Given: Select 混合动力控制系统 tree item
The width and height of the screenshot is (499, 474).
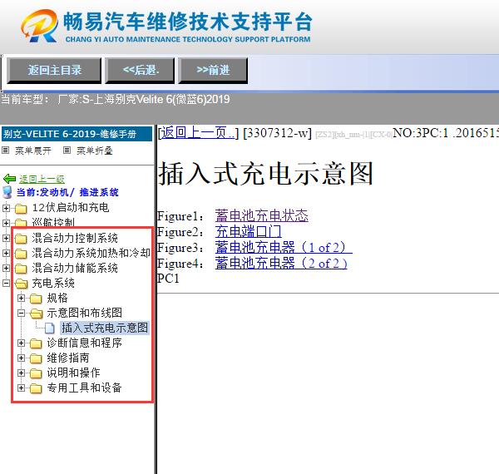Looking at the screenshot, I should tap(75, 238).
